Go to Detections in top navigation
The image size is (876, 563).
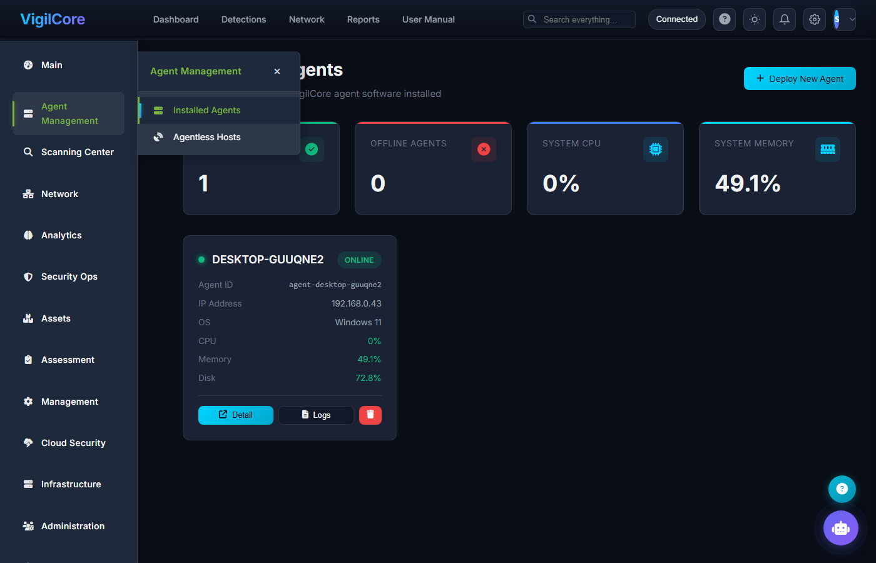244,19
